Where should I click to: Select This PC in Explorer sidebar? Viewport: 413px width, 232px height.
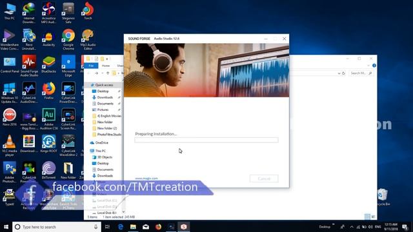point(101,151)
